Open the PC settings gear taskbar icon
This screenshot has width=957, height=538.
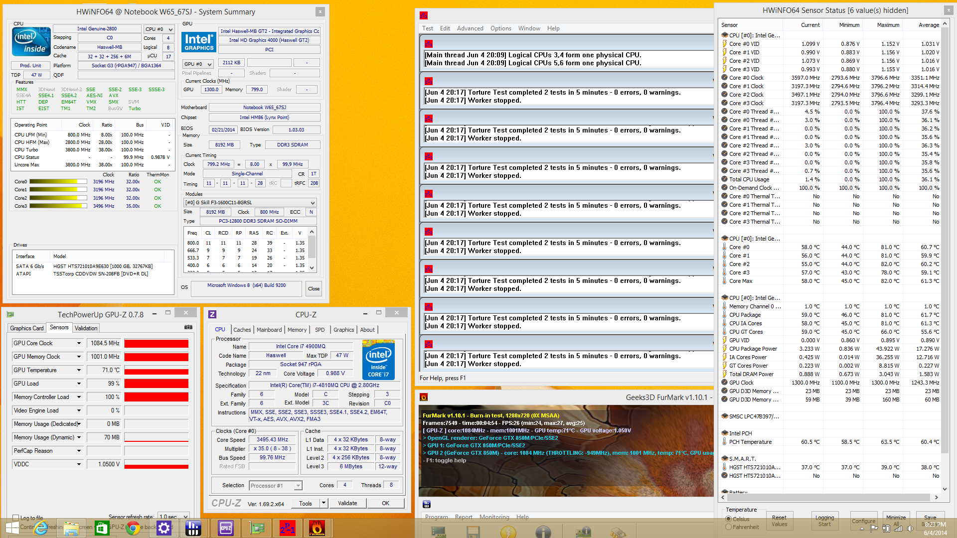164,528
